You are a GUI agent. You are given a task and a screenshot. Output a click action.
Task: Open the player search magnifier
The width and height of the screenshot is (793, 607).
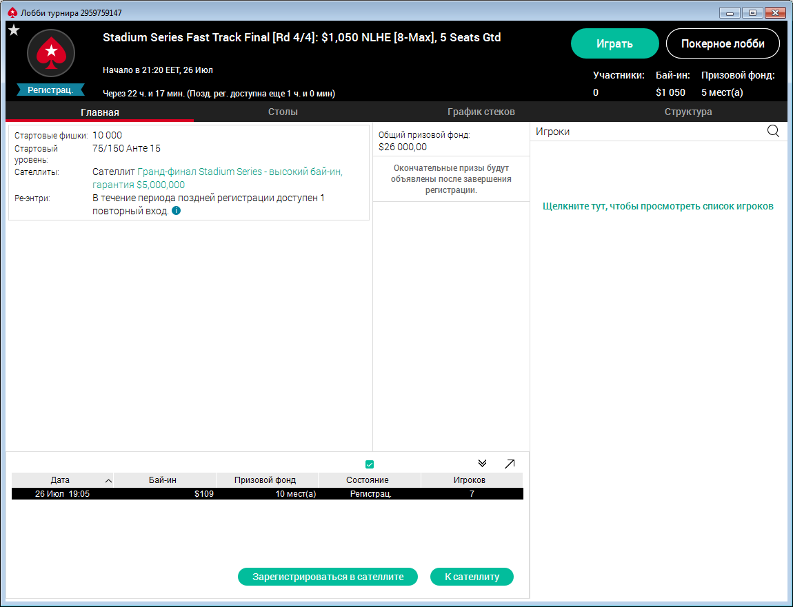coord(773,132)
